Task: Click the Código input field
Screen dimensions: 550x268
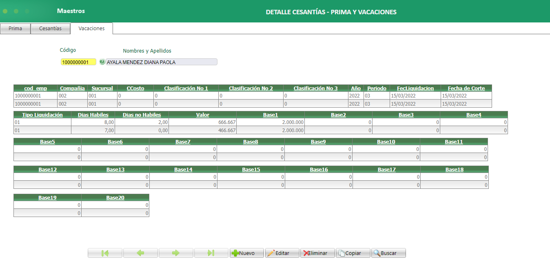Action: pos(78,62)
